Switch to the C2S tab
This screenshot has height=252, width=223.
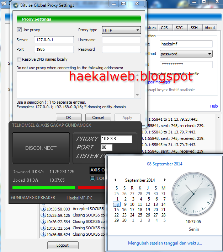164,28
